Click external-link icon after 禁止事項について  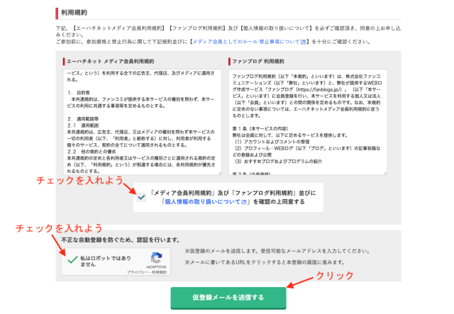303,42
